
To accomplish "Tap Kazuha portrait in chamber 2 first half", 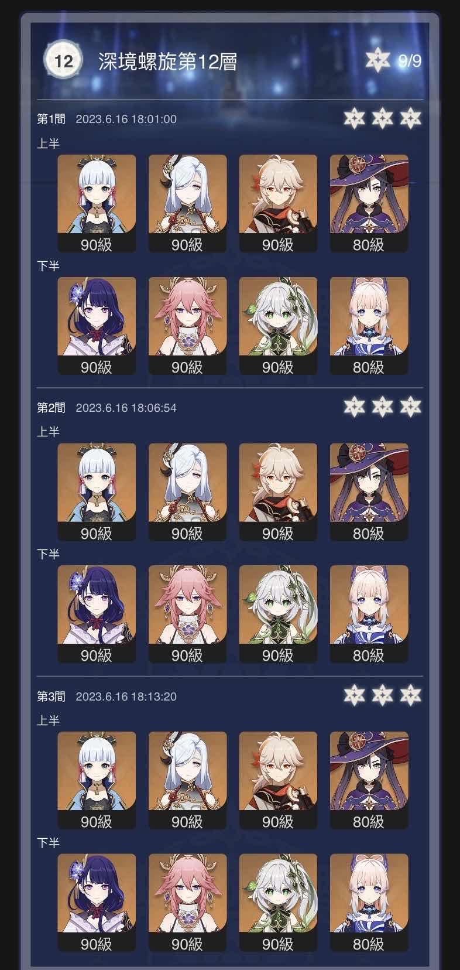I will pyautogui.click(x=278, y=492).
